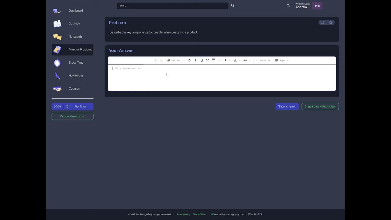
Task: Click the Contact Instructor button
Action: coord(72,116)
